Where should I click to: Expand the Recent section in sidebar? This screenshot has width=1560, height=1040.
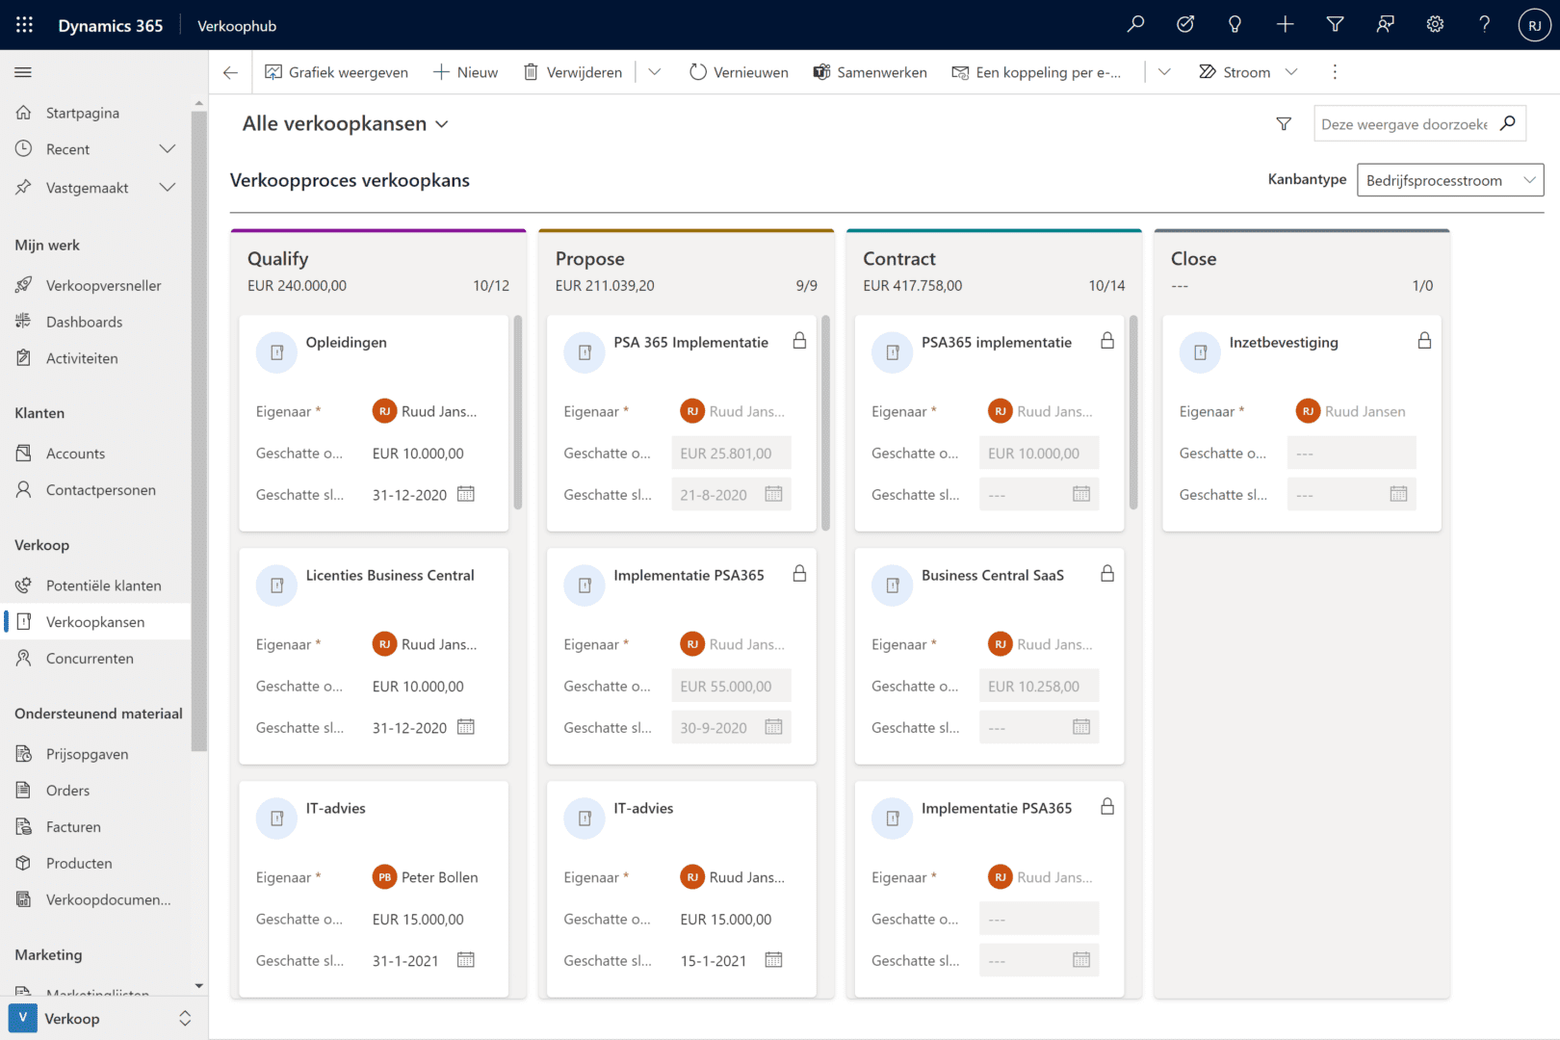(x=168, y=149)
